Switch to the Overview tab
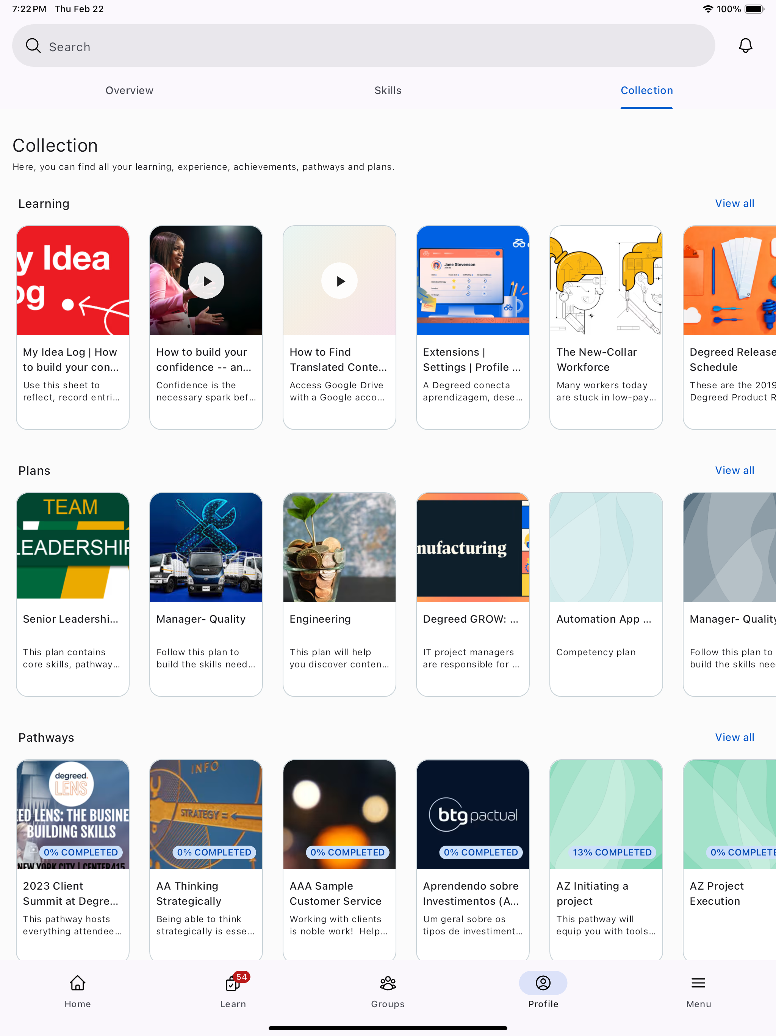The image size is (776, 1036). point(129,90)
